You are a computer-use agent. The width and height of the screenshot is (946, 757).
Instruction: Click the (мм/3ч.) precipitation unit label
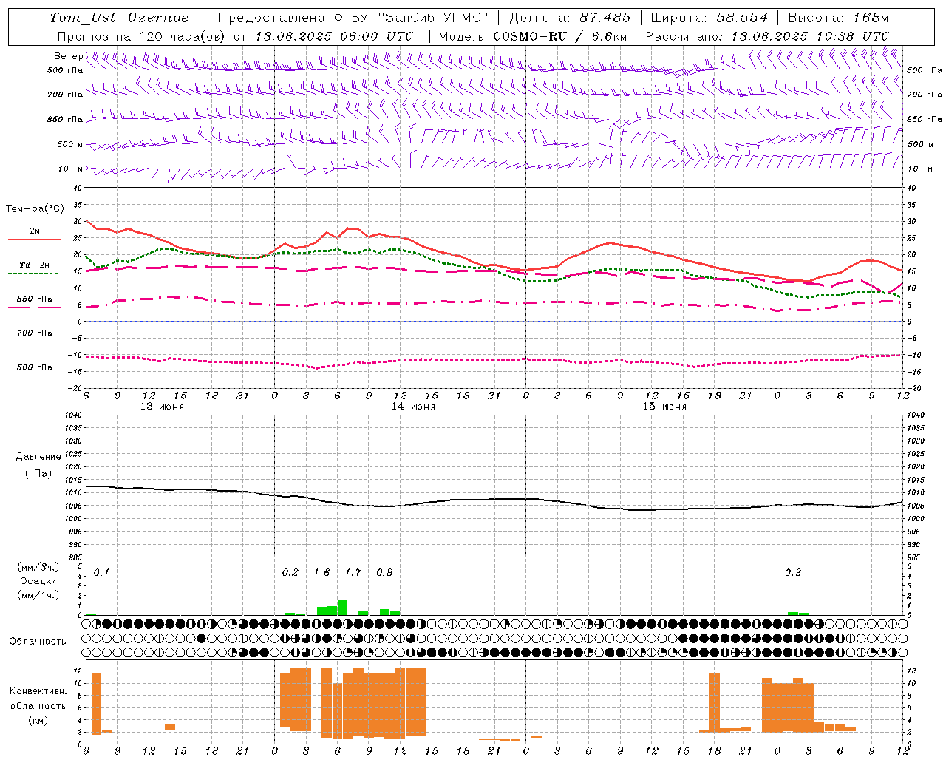(x=38, y=568)
